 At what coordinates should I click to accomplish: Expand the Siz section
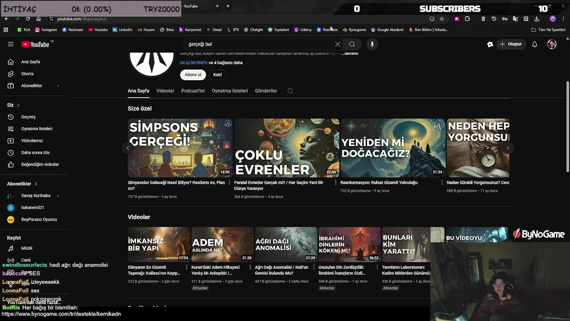(x=13, y=105)
